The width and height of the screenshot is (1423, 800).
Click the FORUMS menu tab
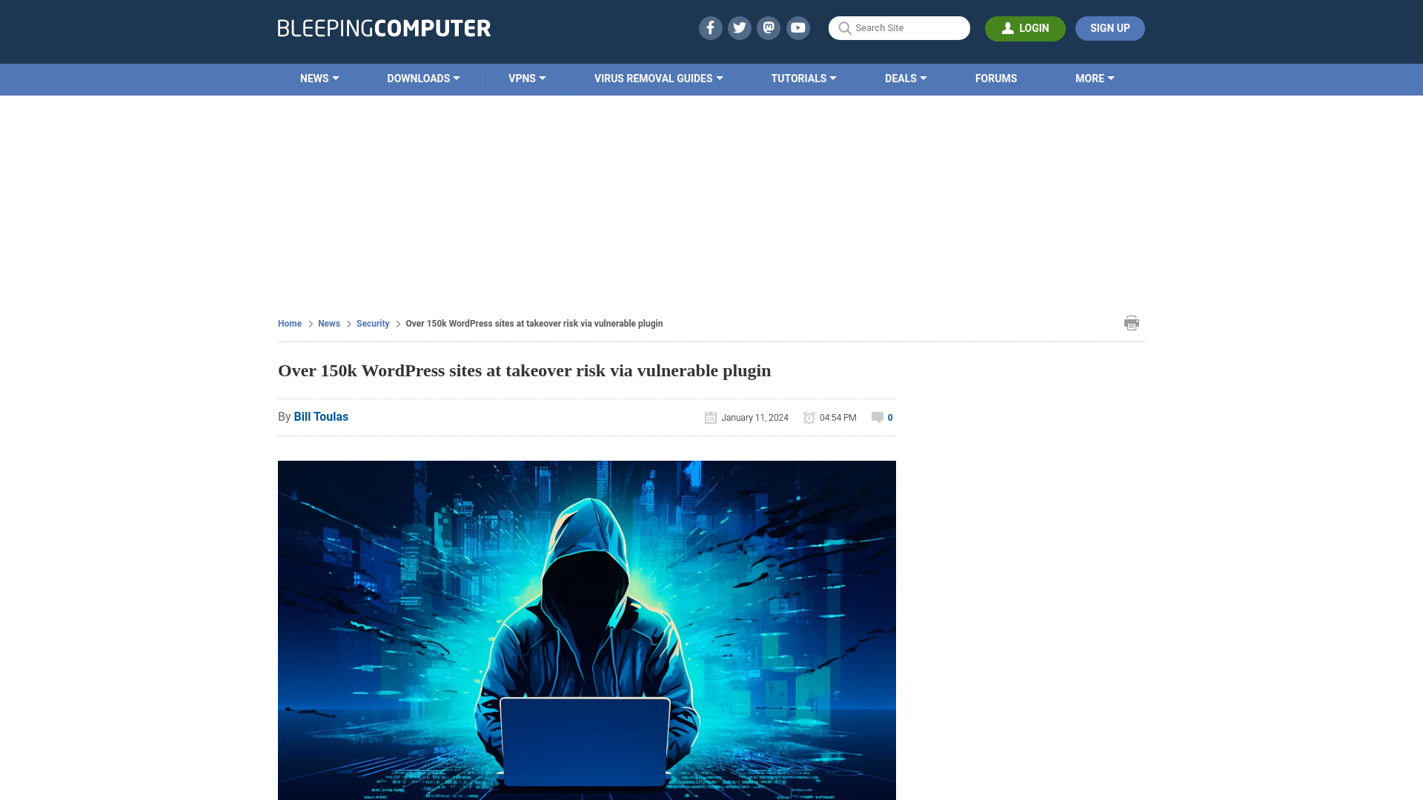tap(995, 78)
